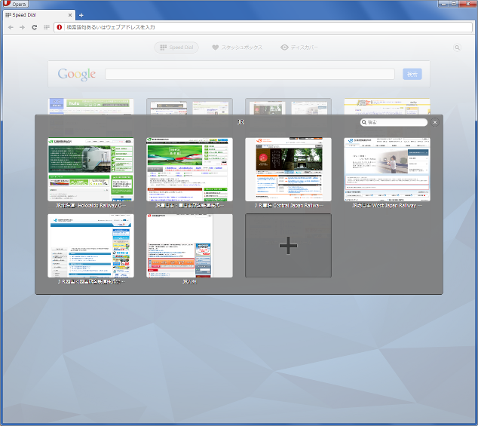Click the Opera badge in address bar
The image size is (478, 426).
(60, 27)
